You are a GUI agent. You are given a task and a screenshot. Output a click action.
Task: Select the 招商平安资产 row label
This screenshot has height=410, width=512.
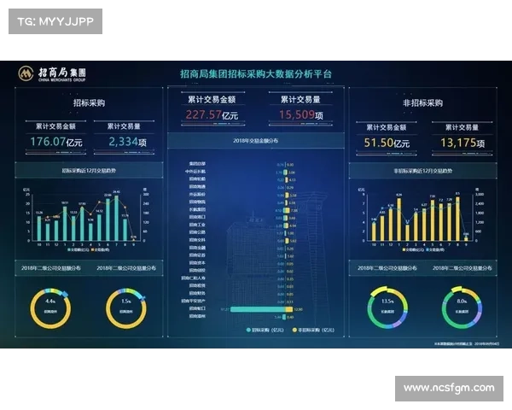(x=194, y=302)
